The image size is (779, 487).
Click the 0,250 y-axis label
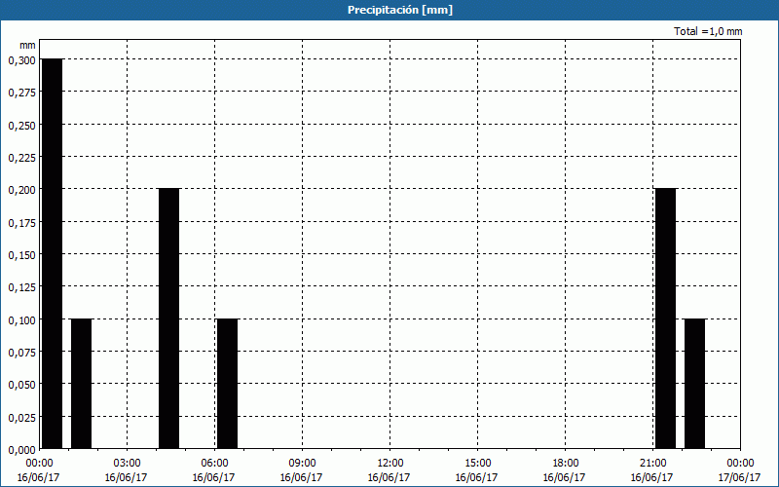coord(21,126)
